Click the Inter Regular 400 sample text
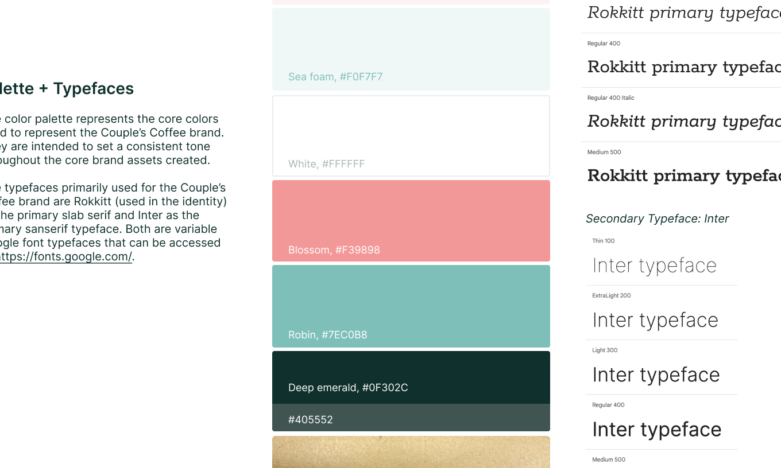This screenshot has height=468, width=781. [656, 429]
